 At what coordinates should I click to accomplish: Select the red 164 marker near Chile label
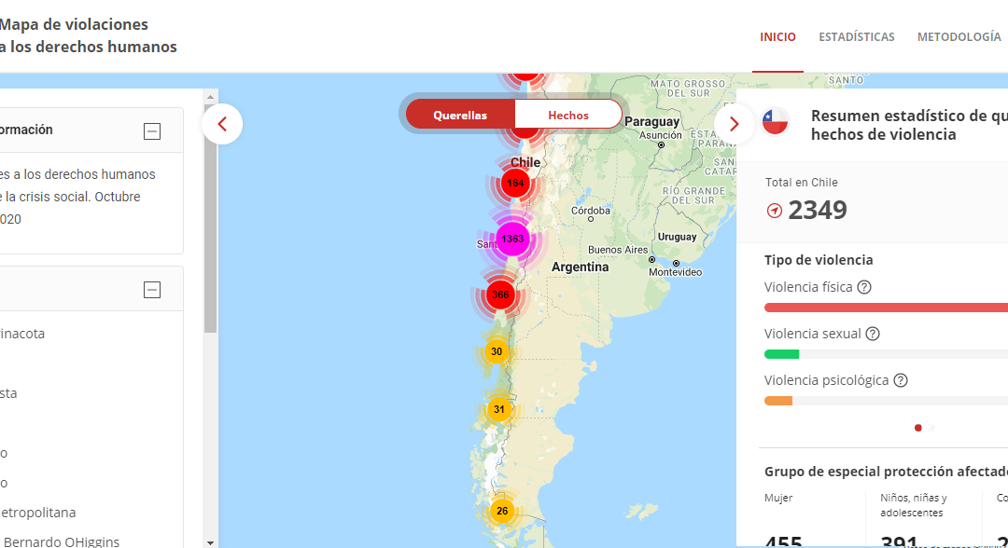point(514,183)
